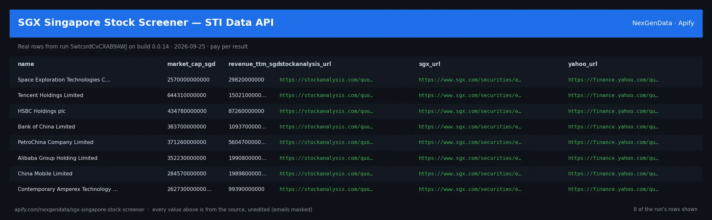The width and height of the screenshot is (712, 220).
Task: Click the apify.com/nexgendata footer URL text
Action: [80, 210]
